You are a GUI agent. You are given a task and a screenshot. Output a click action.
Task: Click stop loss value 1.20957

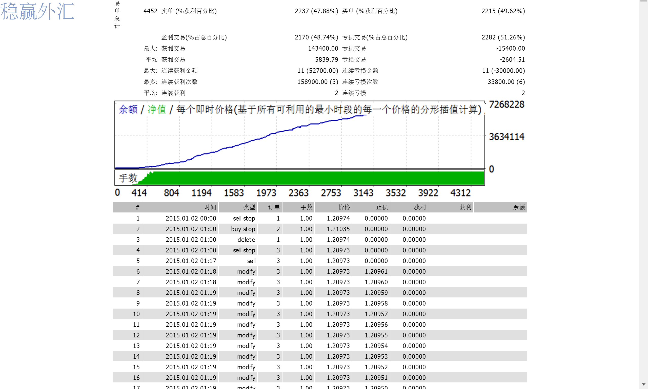(376, 314)
